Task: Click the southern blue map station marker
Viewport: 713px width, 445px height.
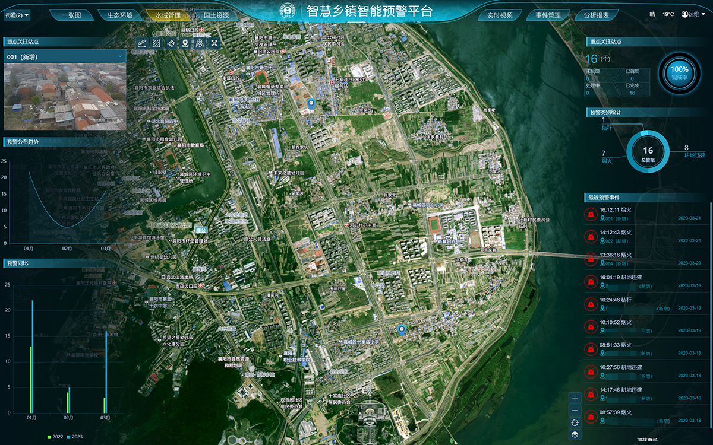Action: pos(401,330)
